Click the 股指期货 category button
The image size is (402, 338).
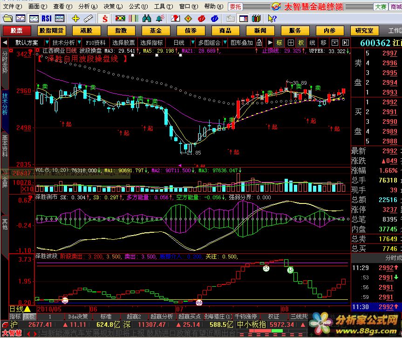point(51,31)
